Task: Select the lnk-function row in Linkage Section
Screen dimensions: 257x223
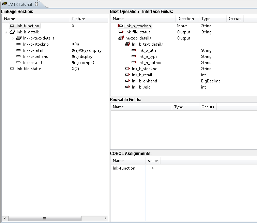Action: pyautogui.click(x=28, y=26)
